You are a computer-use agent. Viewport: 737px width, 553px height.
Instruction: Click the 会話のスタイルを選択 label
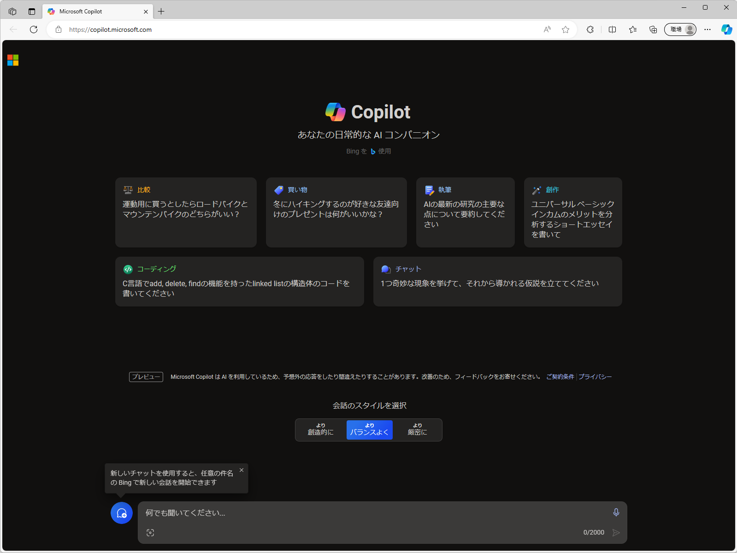click(370, 406)
